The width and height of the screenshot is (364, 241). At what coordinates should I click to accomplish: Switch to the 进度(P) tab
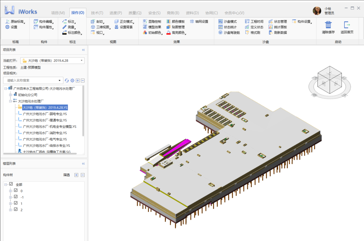click(x=116, y=13)
